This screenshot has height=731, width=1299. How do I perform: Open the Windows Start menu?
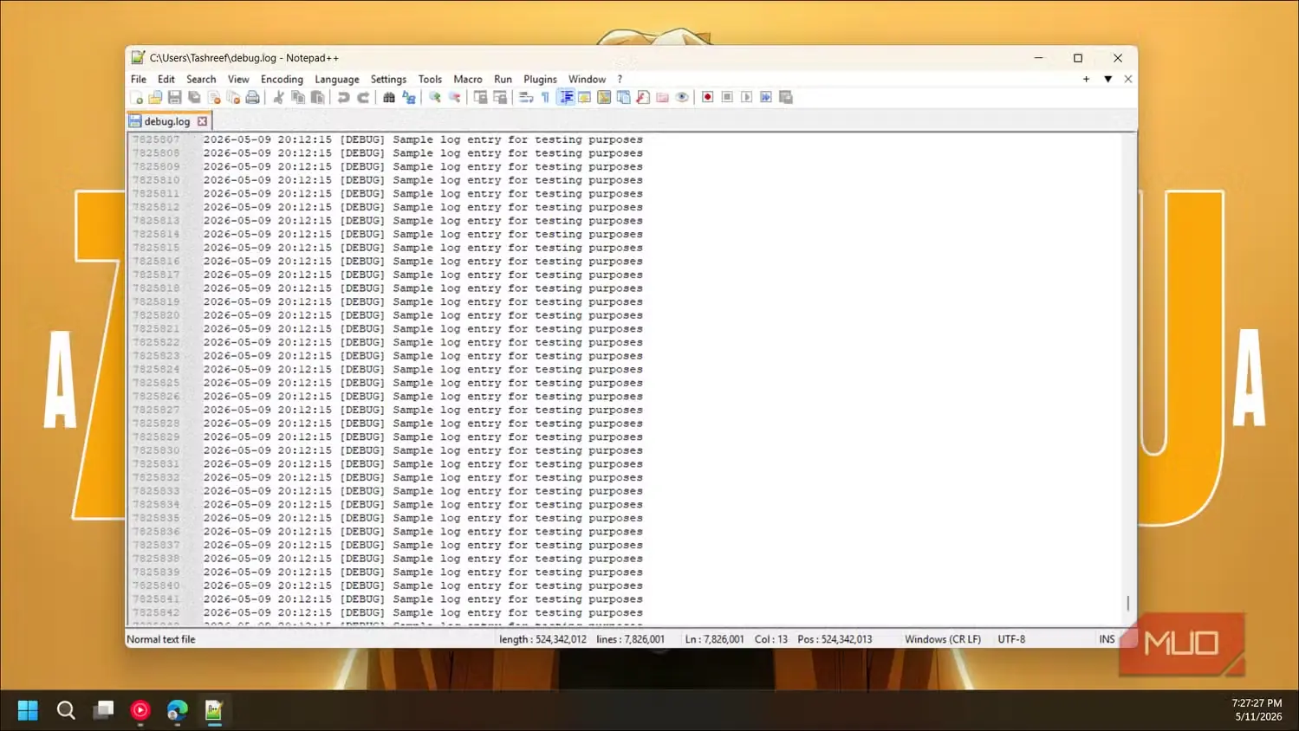pyautogui.click(x=28, y=711)
